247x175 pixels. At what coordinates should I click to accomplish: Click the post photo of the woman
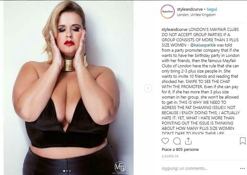(68, 87)
